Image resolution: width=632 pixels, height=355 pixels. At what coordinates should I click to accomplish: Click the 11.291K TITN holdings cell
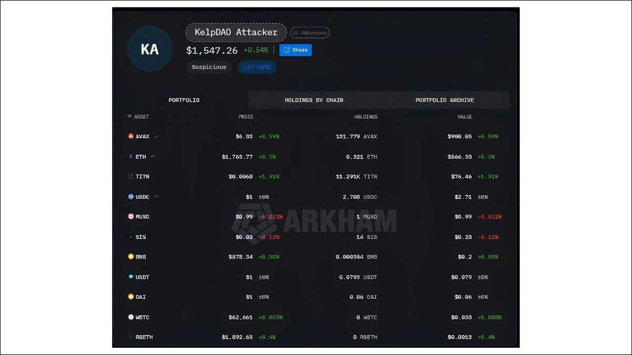pos(357,177)
